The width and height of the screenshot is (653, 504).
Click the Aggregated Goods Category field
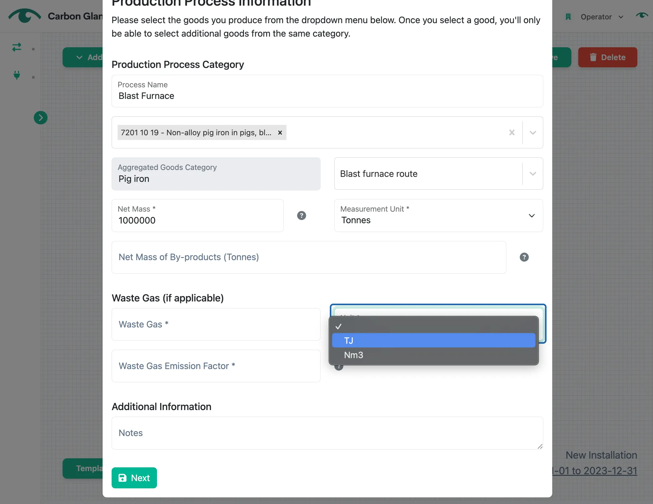click(x=216, y=174)
